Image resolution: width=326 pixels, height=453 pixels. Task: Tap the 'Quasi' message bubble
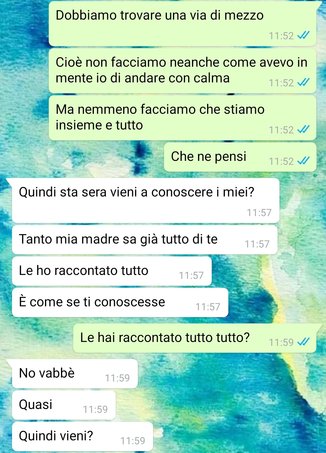[x=64, y=405]
